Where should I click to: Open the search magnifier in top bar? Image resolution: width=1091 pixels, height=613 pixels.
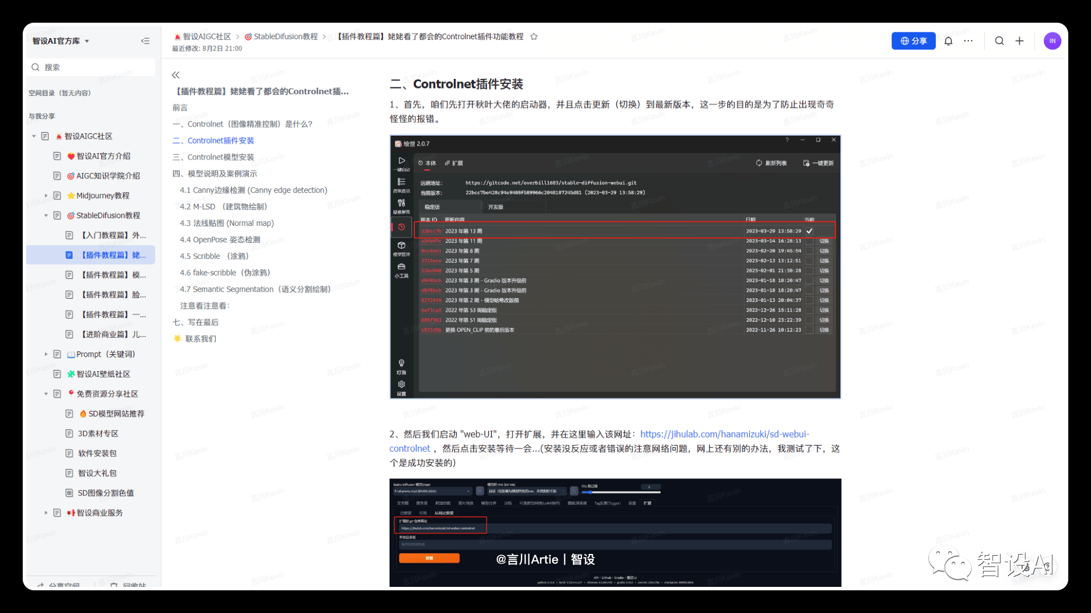coord(1000,41)
